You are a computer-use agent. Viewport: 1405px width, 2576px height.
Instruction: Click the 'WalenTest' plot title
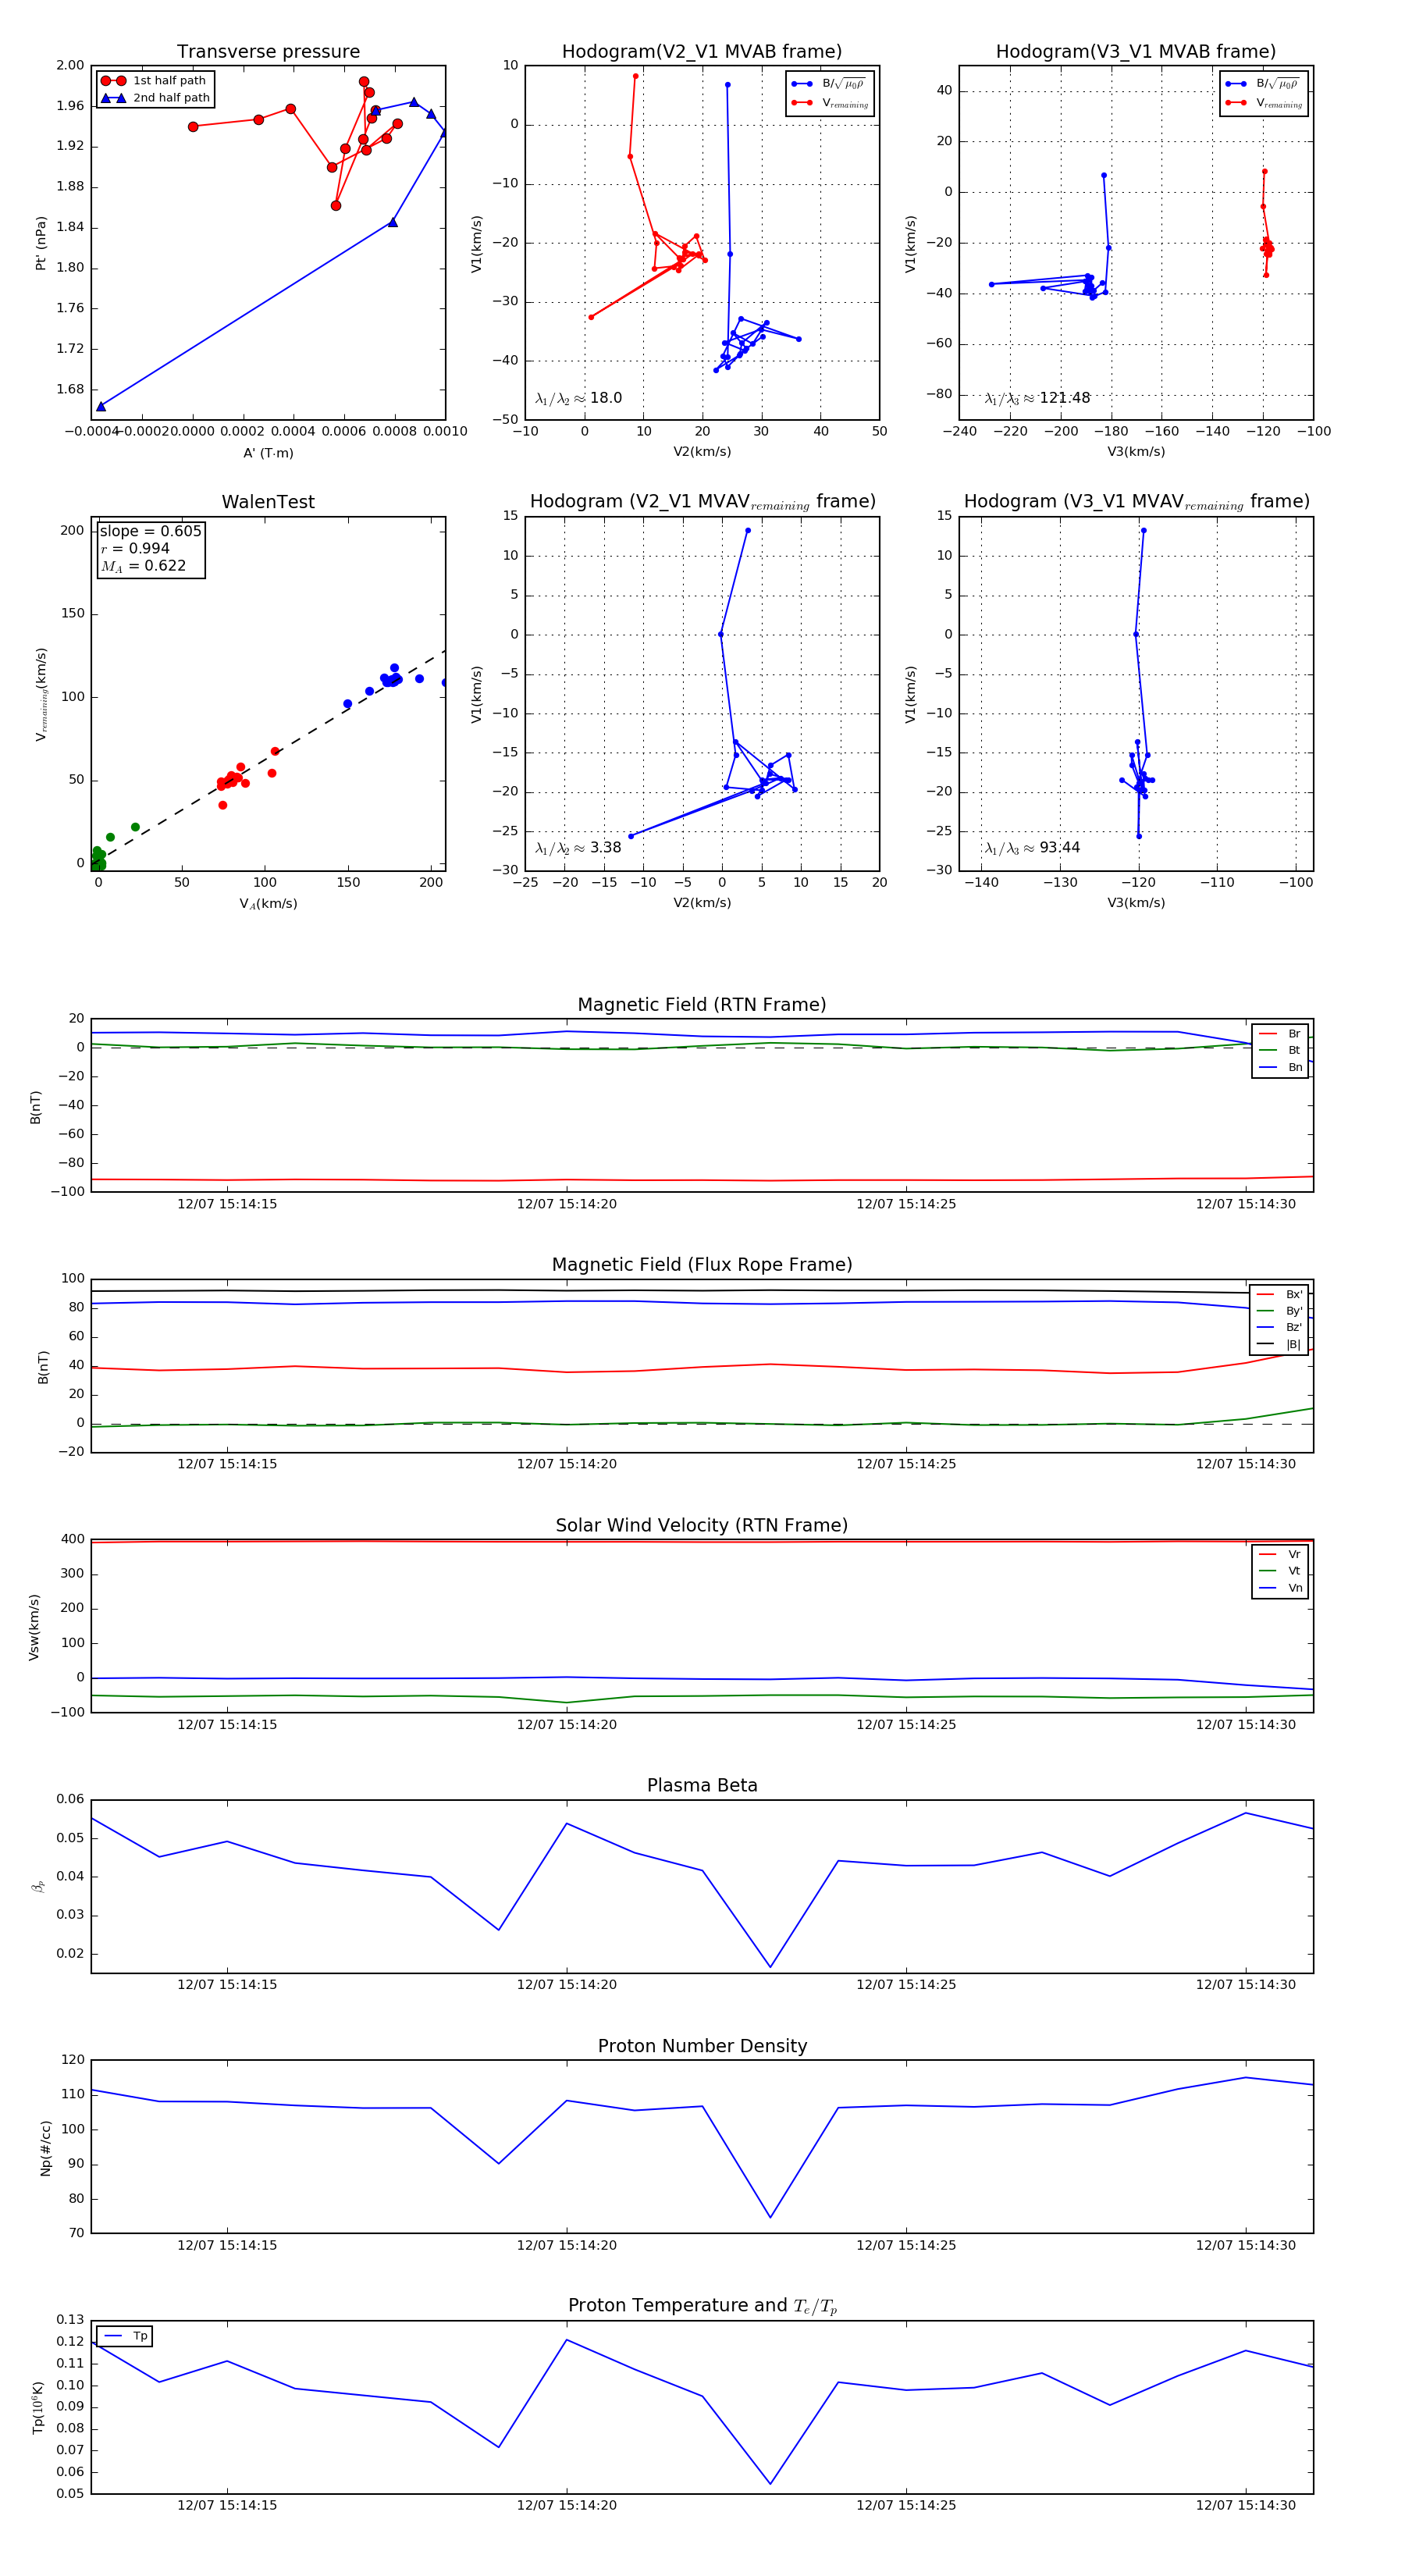(268, 502)
